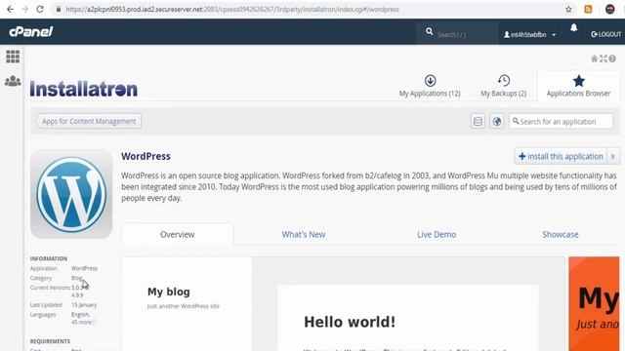Click the 15 January last updated value
The height and width of the screenshot is (351, 625).
[x=84, y=305]
